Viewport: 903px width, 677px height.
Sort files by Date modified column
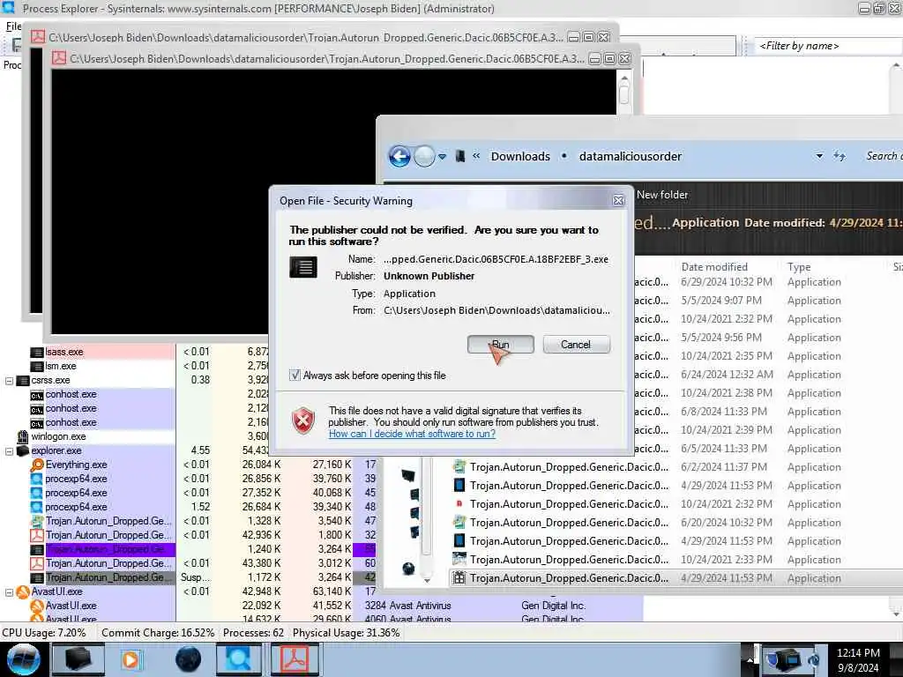(714, 266)
